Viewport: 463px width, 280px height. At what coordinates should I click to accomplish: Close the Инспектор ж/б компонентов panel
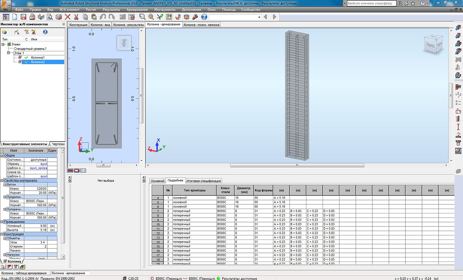coord(63,24)
